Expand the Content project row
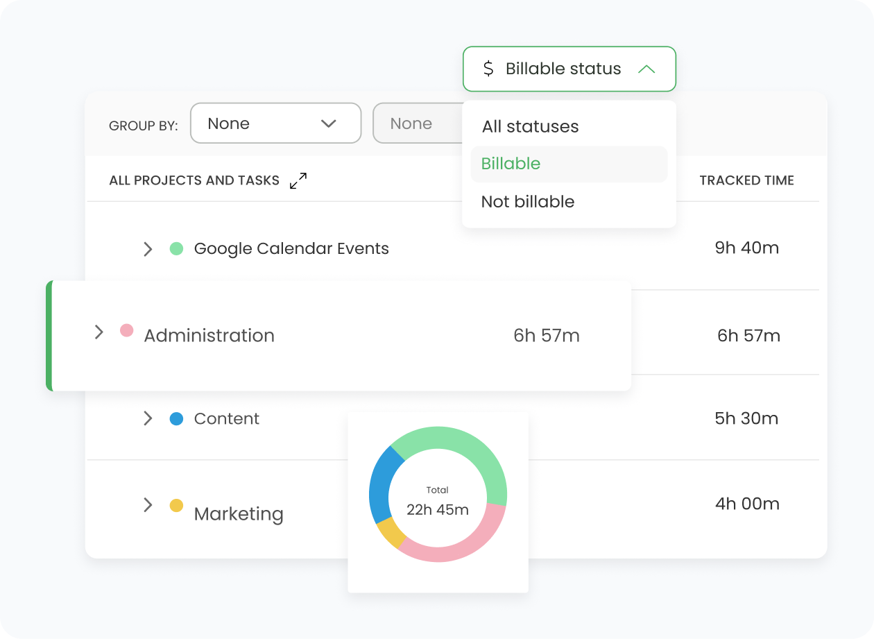874x639 pixels. (x=147, y=418)
